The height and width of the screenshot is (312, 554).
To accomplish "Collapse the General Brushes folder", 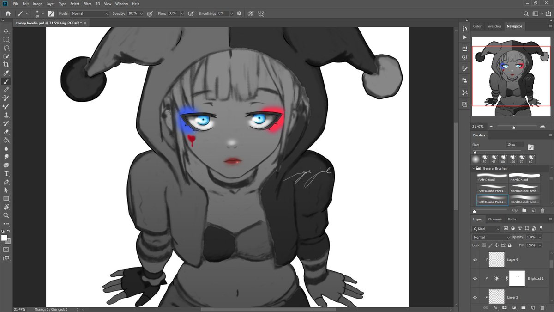I will [x=474, y=169].
